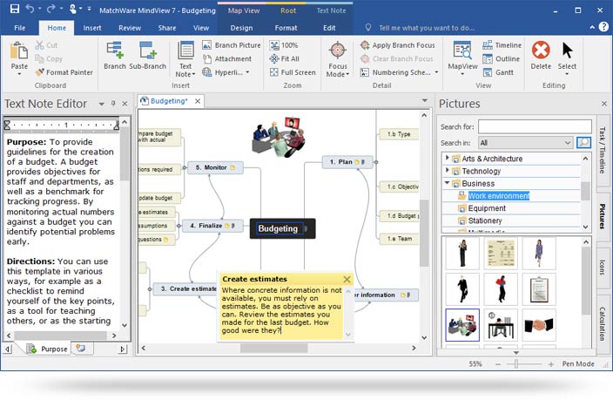Open the MapView dropdown
The image size is (613, 400).
(462, 74)
